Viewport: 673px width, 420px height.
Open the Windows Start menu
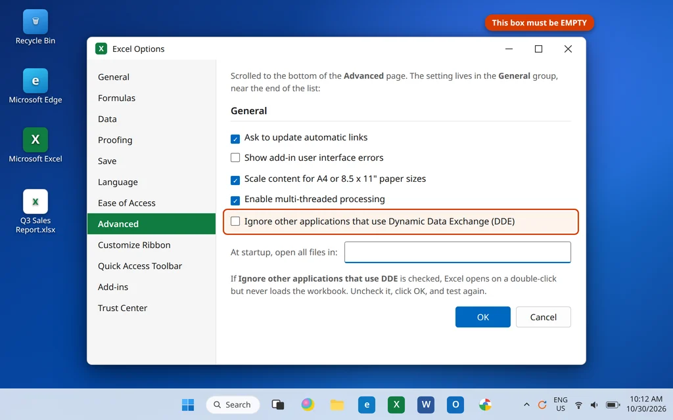pos(187,404)
